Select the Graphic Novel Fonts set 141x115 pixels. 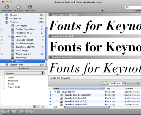point(23,29)
